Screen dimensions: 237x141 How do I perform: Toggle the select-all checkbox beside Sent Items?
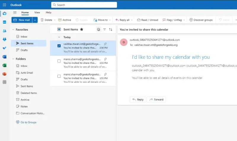click(x=59, y=29)
